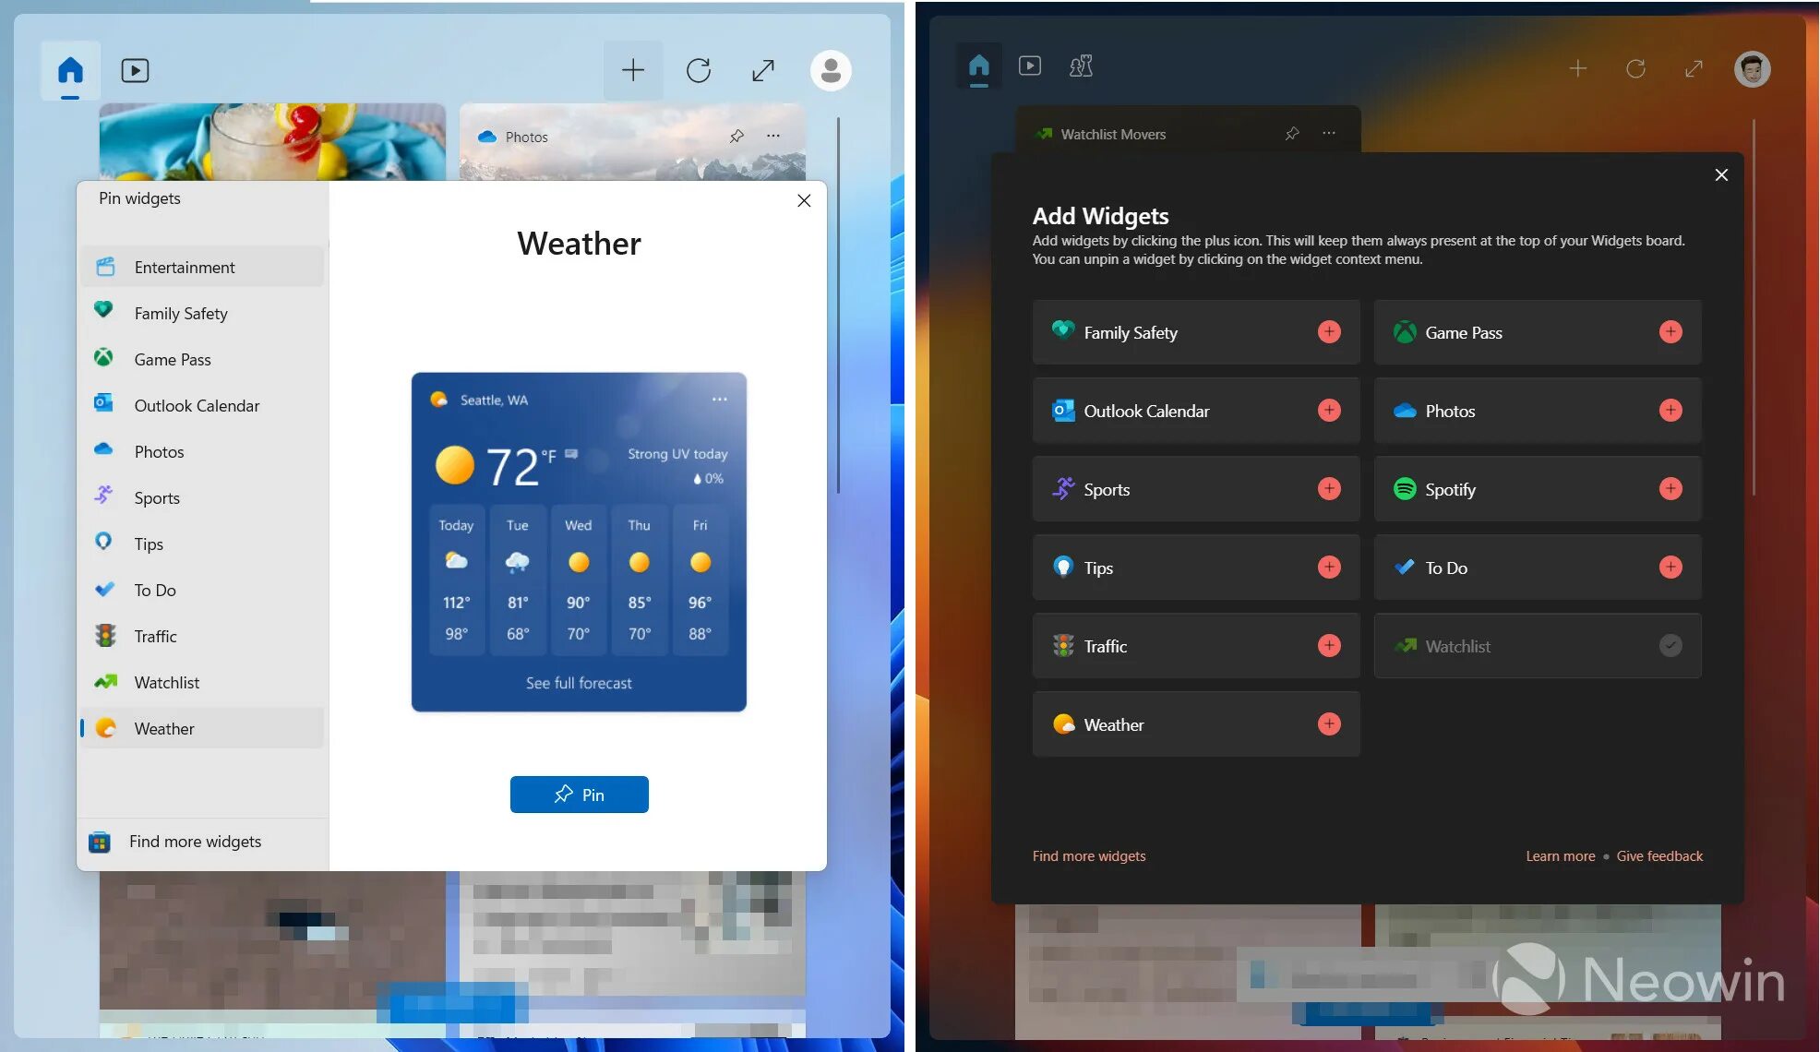
Task: Click the Watchlist icon in sidebar
Action: (x=105, y=681)
